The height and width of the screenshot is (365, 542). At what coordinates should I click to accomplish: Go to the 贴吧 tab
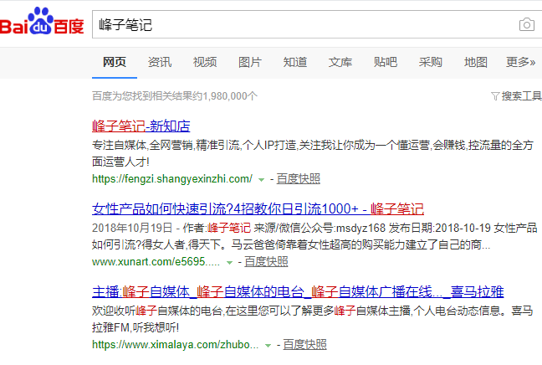pyautogui.click(x=386, y=62)
